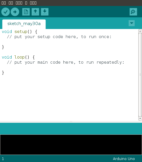The width and height of the screenshot is (142, 162).
Task: Click inside the black console output area
Action: click(71, 145)
